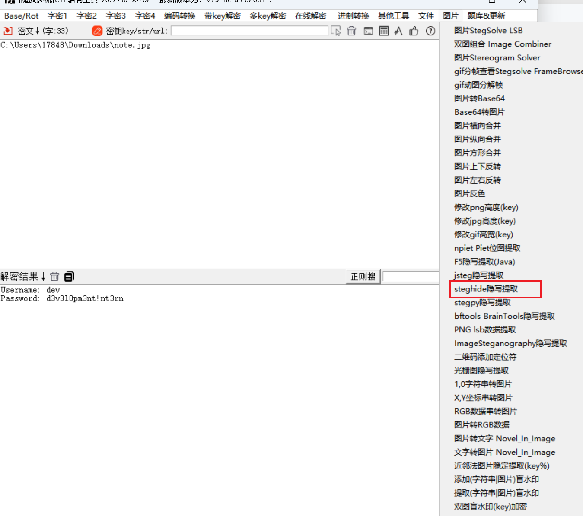This screenshot has height=516, width=583.
Task: Click the cursor selection icon after key field
Action: coord(336,31)
